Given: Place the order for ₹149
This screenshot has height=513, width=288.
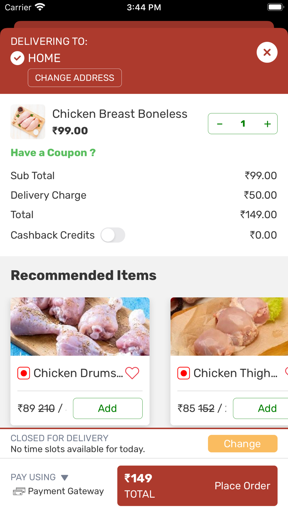Looking at the screenshot, I should [x=197, y=486].
